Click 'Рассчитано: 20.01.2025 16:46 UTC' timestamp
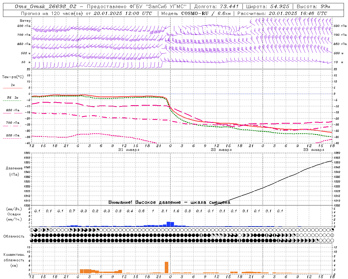This screenshot has height=279, width=348. click(282, 13)
